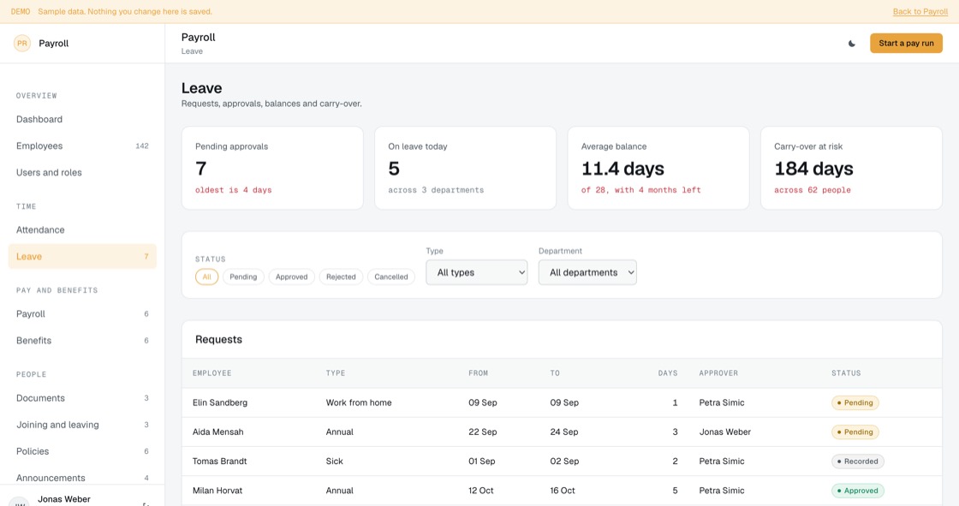
Task: Filter requests by Pending status chip
Action: point(243,277)
